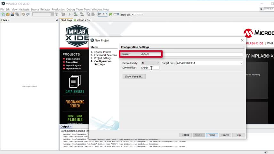The height and width of the screenshot is (154, 274).
Task: Open the Build Project dropdown arrow
Action: [x=60, y=14]
